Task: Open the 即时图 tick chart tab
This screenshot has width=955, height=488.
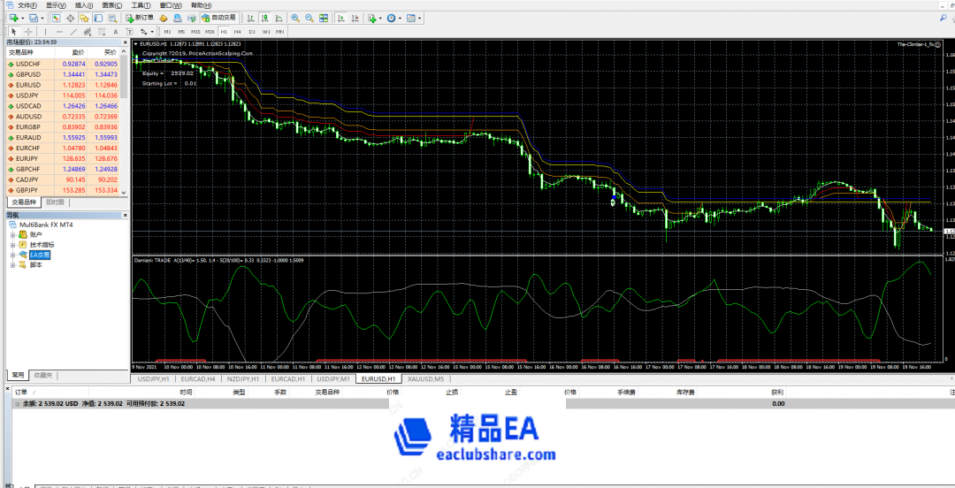Action: click(55, 202)
